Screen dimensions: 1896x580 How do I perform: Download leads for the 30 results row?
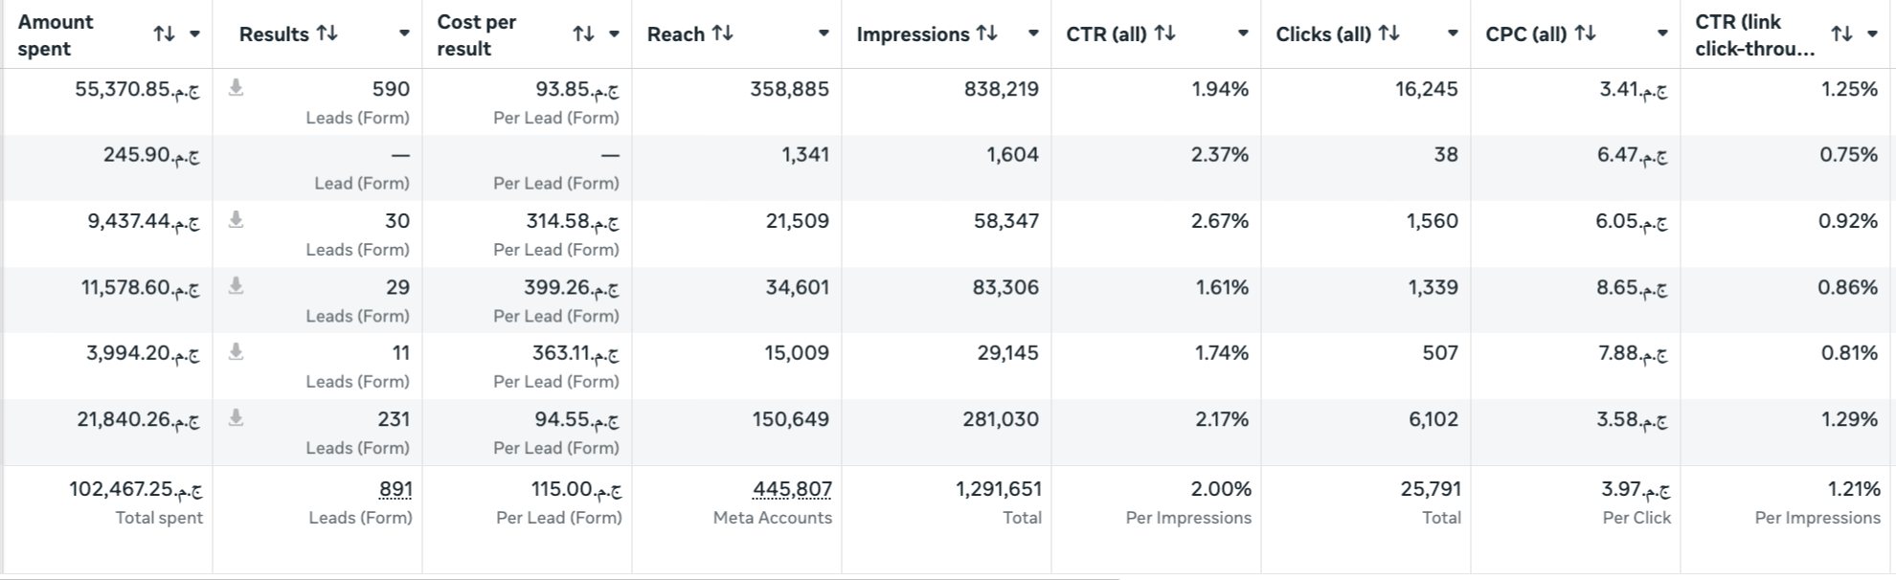click(236, 220)
